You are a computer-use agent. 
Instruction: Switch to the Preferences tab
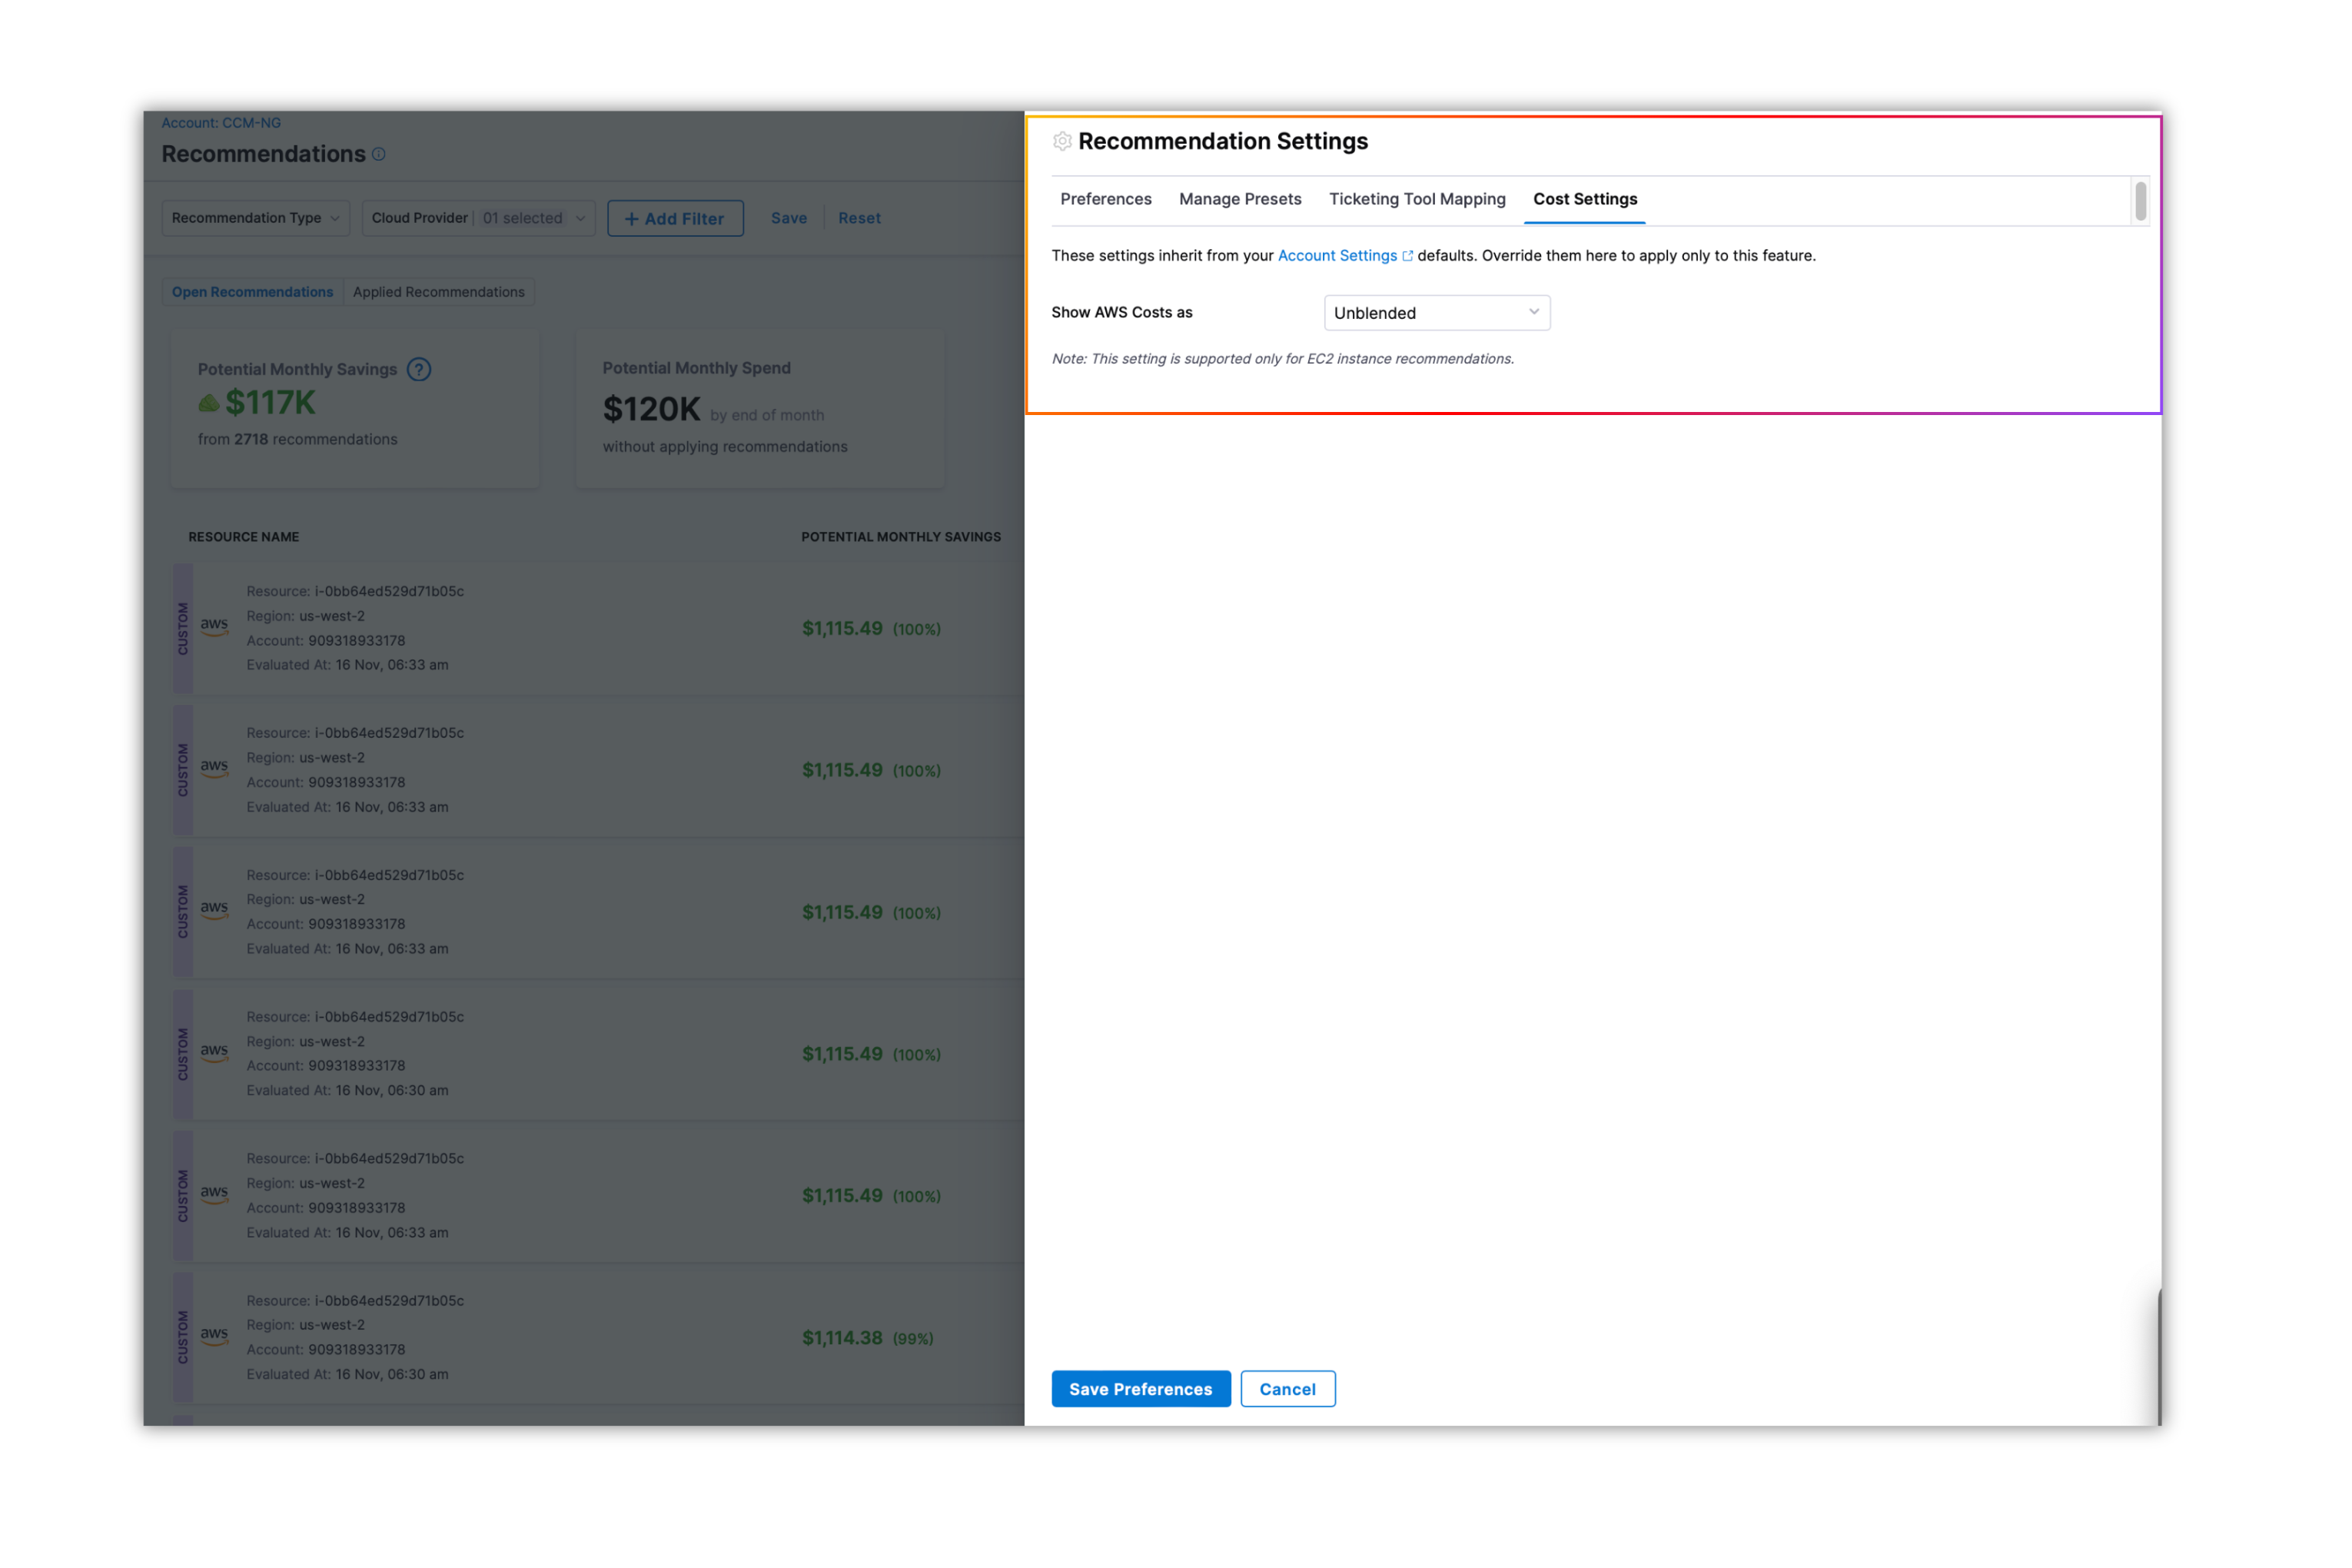pyautogui.click(x=1105, y=199)
